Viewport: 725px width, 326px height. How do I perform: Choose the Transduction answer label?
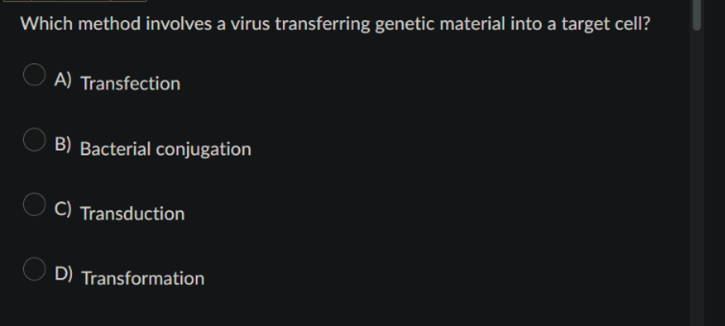coord(132,213)
